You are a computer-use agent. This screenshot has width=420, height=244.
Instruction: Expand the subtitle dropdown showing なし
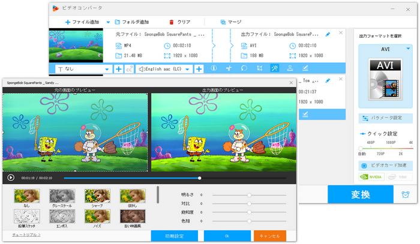pos(107,69)
